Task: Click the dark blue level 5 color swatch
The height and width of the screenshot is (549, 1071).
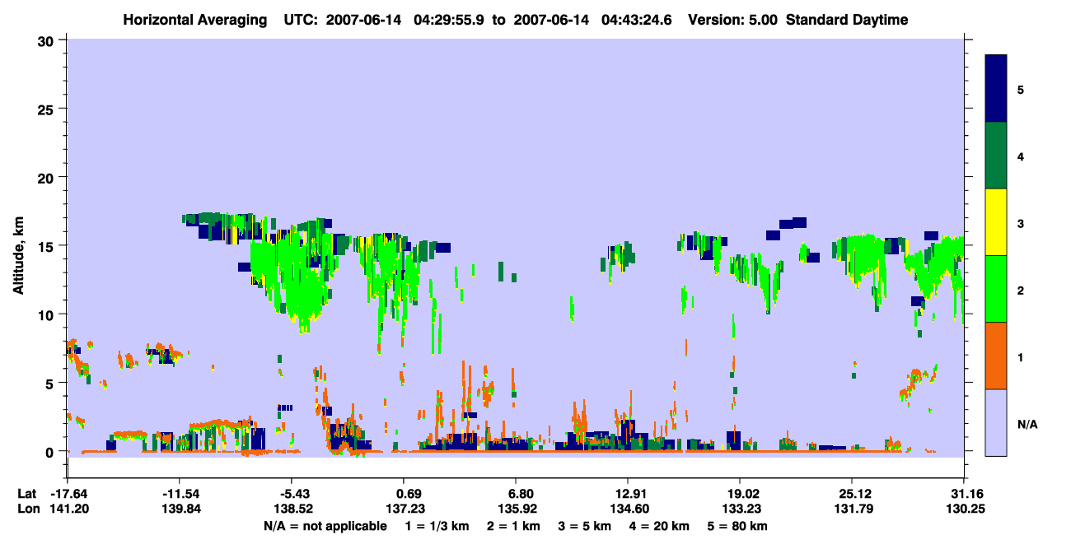Action: (996, 89)
